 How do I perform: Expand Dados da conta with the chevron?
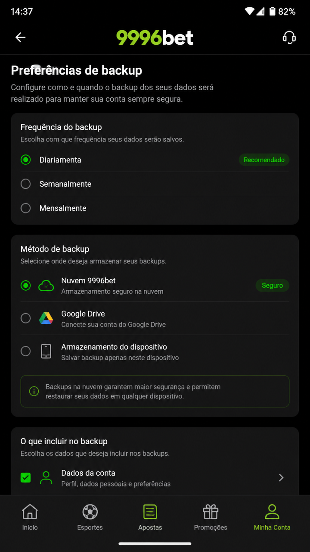(281, 477)
